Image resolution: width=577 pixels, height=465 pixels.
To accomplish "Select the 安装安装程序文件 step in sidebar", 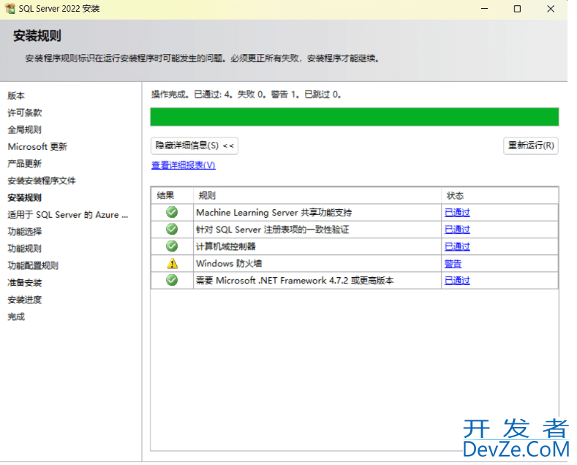I will (42, 181).
